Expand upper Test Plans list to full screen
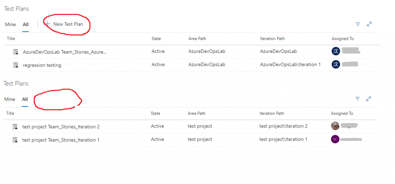This screenshot has height=184, width=395. (369, 24)
